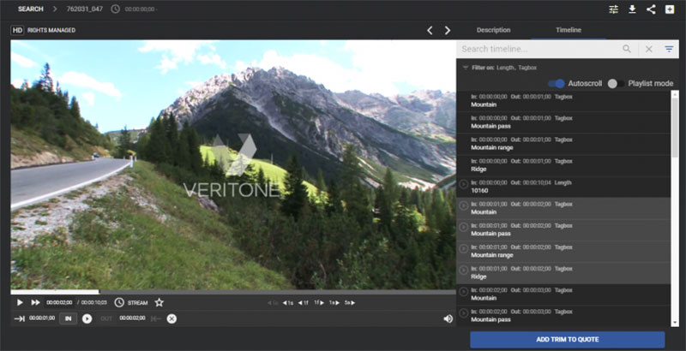The height and width of the screenshot is (351, 686).
Task: Click the add-to-bin plus icon at top right
Action: (670, 9)
